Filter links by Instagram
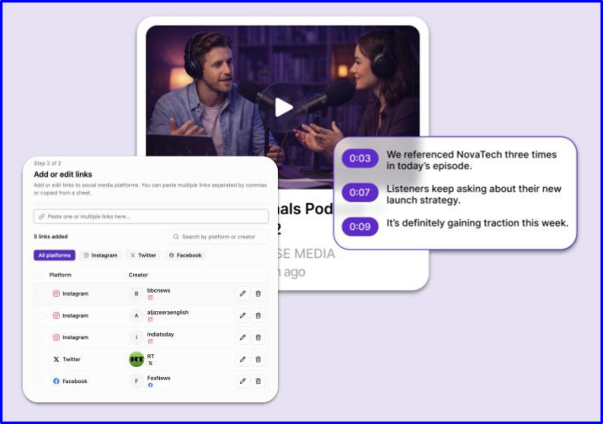The width and height of the screenshot is (603, 424). 101,255
